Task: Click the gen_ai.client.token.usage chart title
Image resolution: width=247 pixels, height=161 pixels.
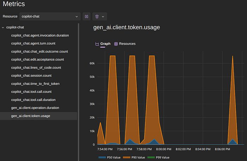Action: tap(126, 27)
